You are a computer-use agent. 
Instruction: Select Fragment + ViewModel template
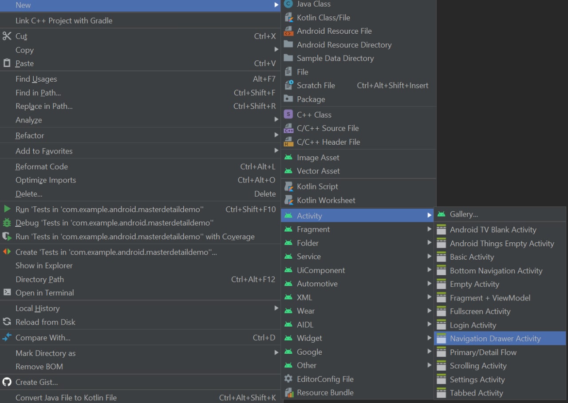coord(500,298)
